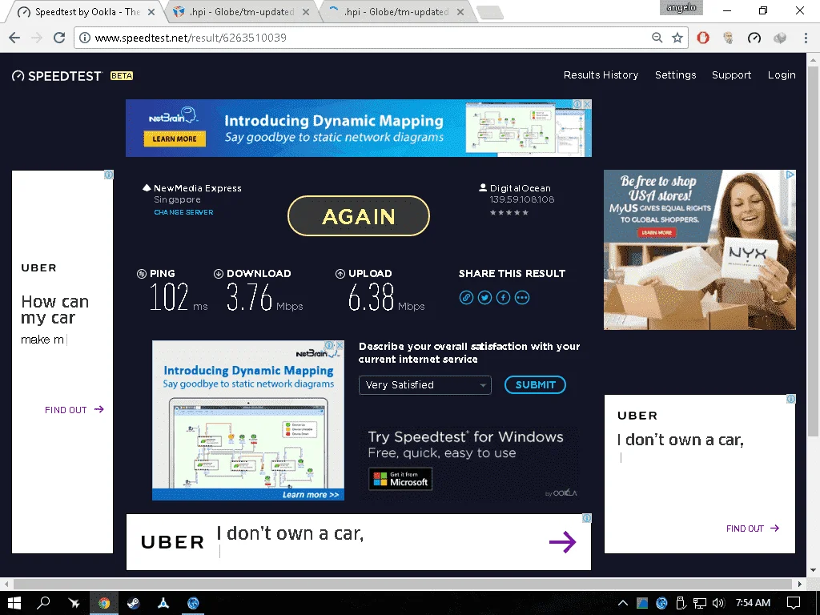The image size is (820, 615).
Task: Switch to the Speedtest by Ookla tab
Action: [x=82, y=11]
